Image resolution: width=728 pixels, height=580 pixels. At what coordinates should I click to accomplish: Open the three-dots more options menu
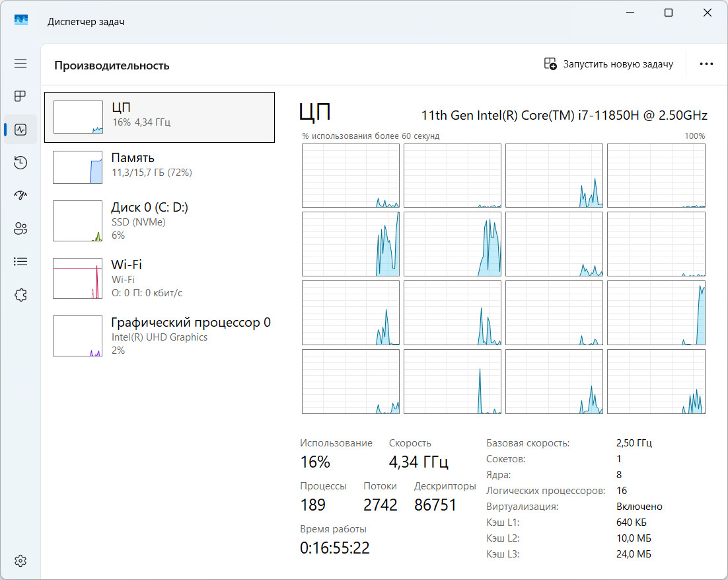[706, 63]
